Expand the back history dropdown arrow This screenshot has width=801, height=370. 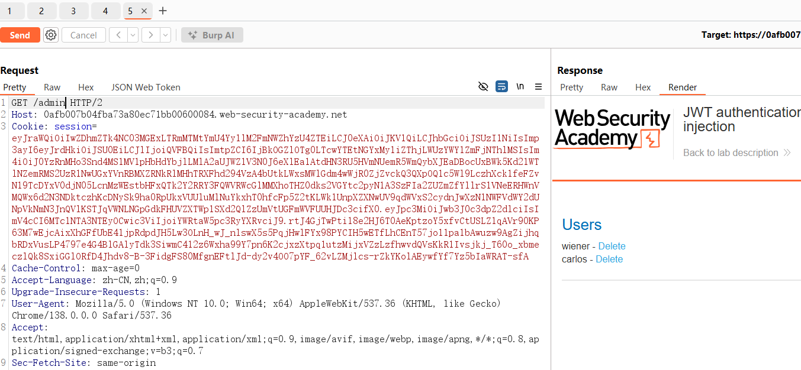[x=133, y=35]
